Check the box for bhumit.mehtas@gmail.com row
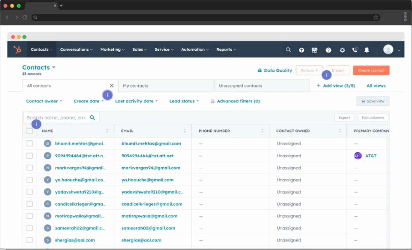 [x=30, y=143]
